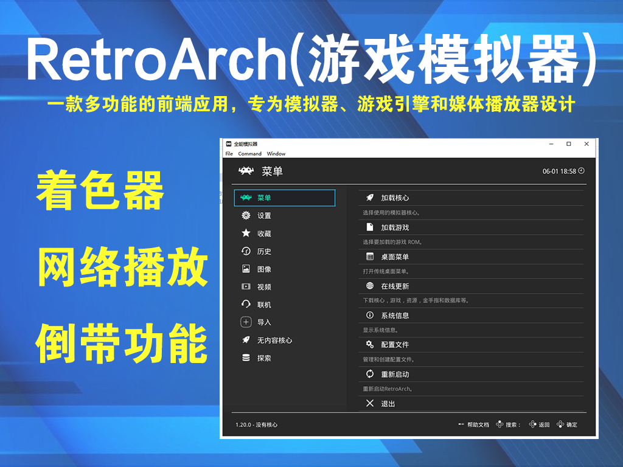Click the 收藏 star icon
This screenshot has height=467, width=623.
(246, 233)
